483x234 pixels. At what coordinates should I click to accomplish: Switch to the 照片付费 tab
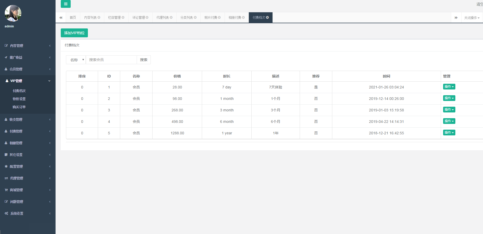click(211, 17)
